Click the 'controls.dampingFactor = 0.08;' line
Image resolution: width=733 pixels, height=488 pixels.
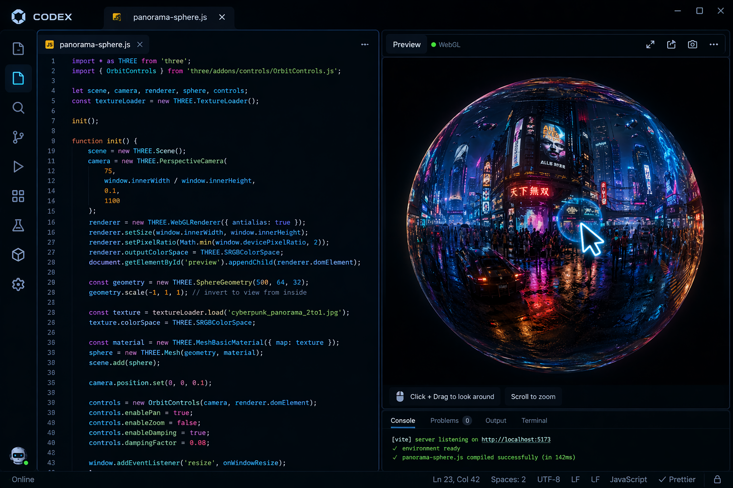149,443
